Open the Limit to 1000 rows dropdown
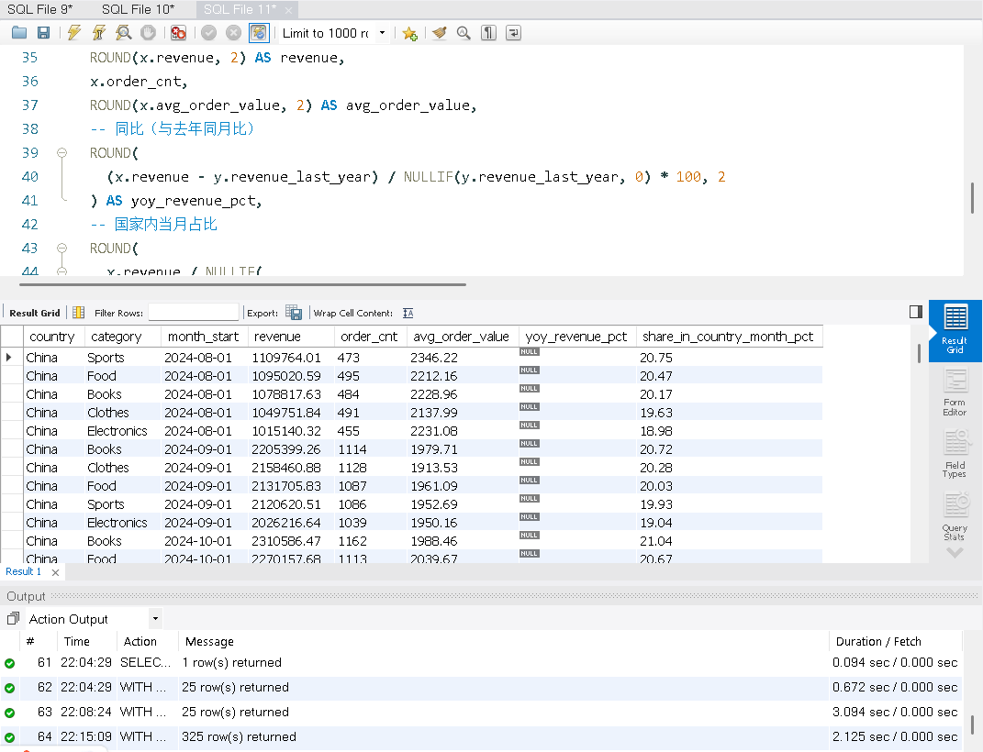The image size is (983, 752). coord(382,33)
